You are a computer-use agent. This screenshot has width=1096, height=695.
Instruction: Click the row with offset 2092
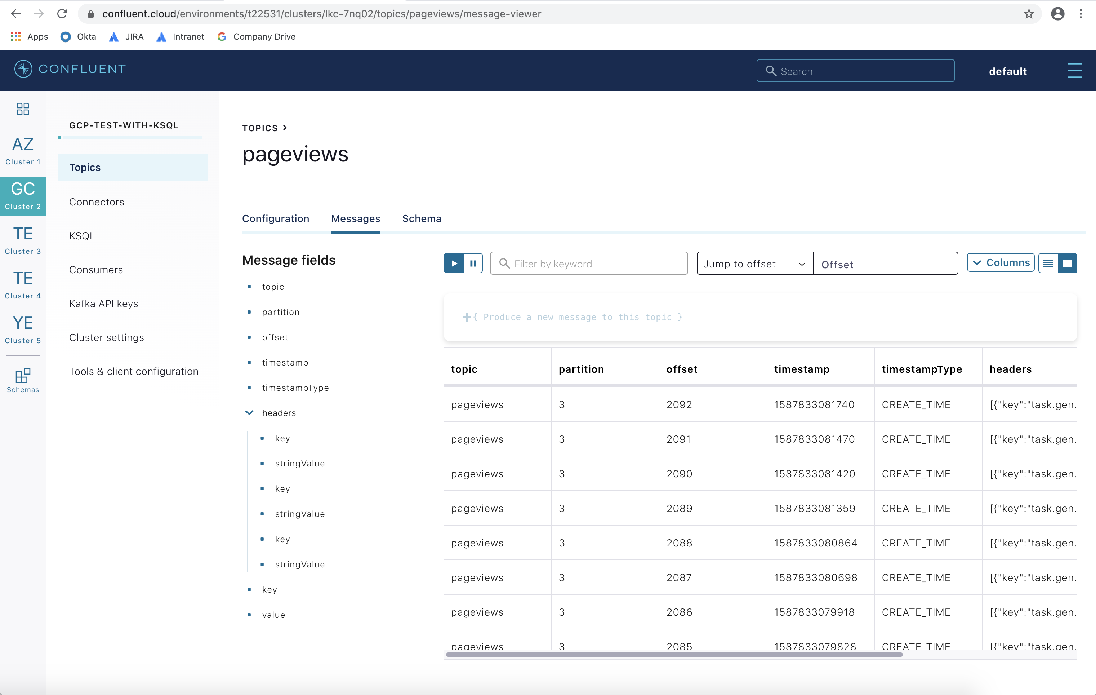click(760, 404)
